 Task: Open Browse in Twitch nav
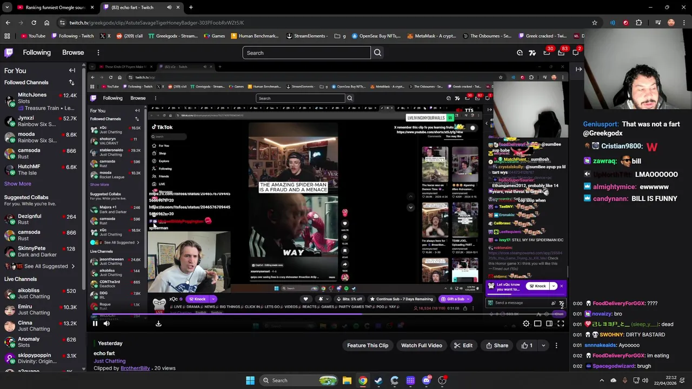[x=73, y=52]
